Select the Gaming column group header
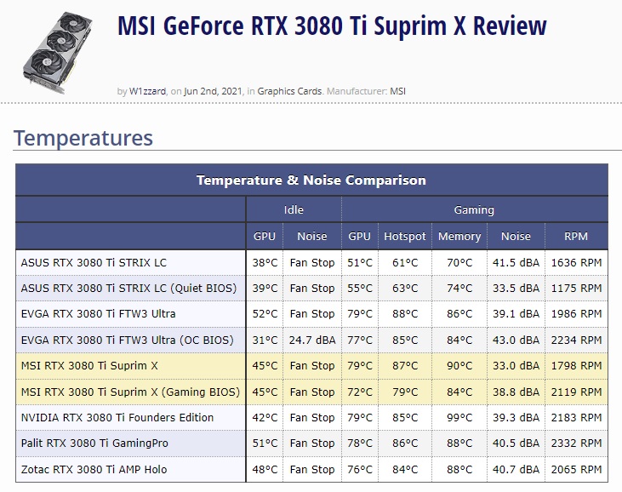This screenshot has height=492, width=622. tap(474, 209)
